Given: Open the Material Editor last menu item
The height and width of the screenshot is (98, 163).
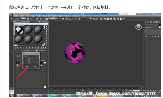Looking at the screenshot, I should 39,24.
